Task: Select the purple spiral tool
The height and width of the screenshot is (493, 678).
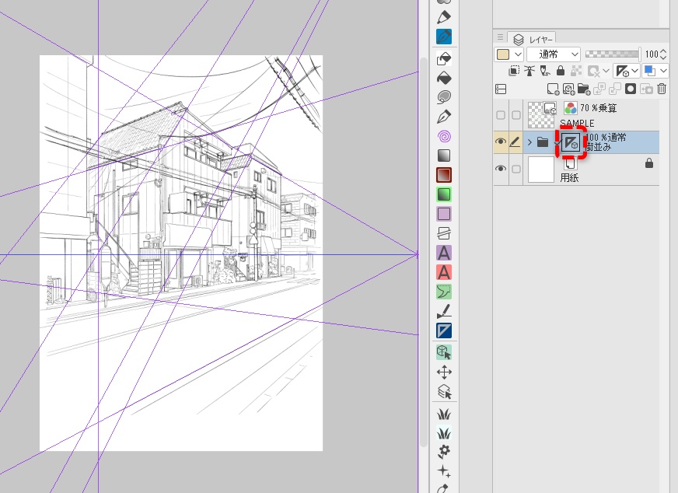Action: coord(444,137)
